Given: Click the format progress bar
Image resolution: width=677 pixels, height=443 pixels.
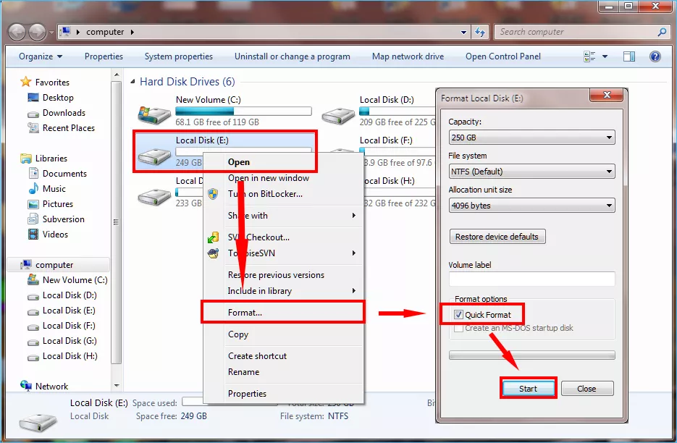Looking at the screenshot, I should [x=532, y=355].
